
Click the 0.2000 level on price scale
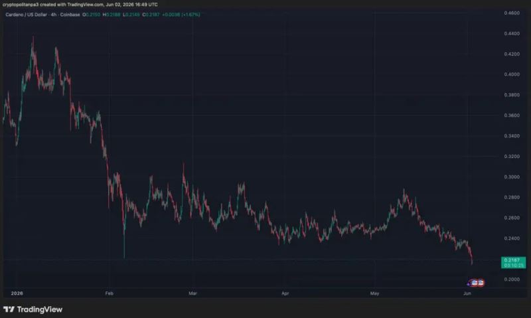click(512, 279)
